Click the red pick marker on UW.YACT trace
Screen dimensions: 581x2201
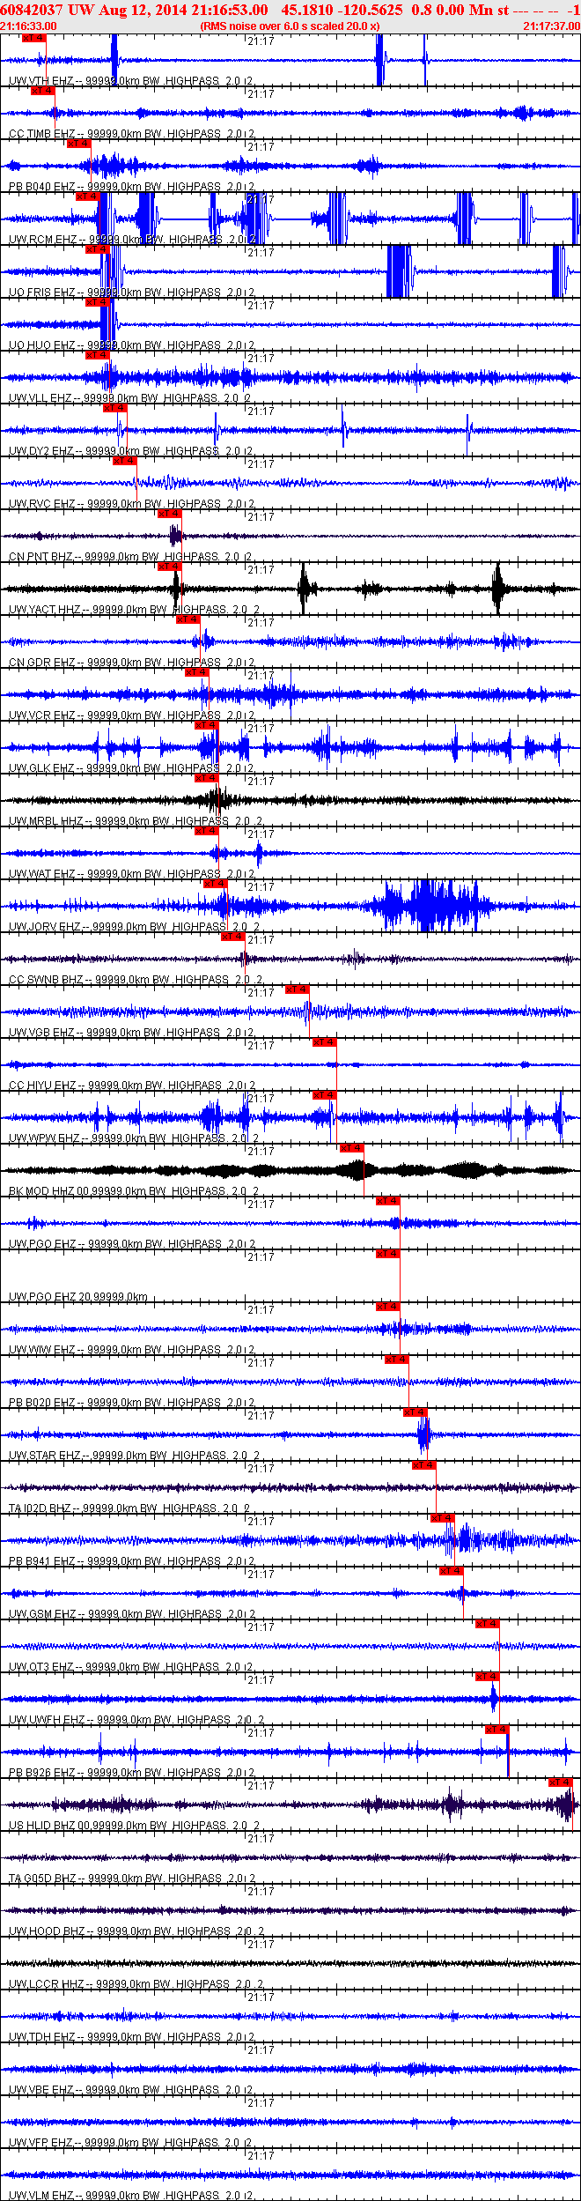pos(170,567)
